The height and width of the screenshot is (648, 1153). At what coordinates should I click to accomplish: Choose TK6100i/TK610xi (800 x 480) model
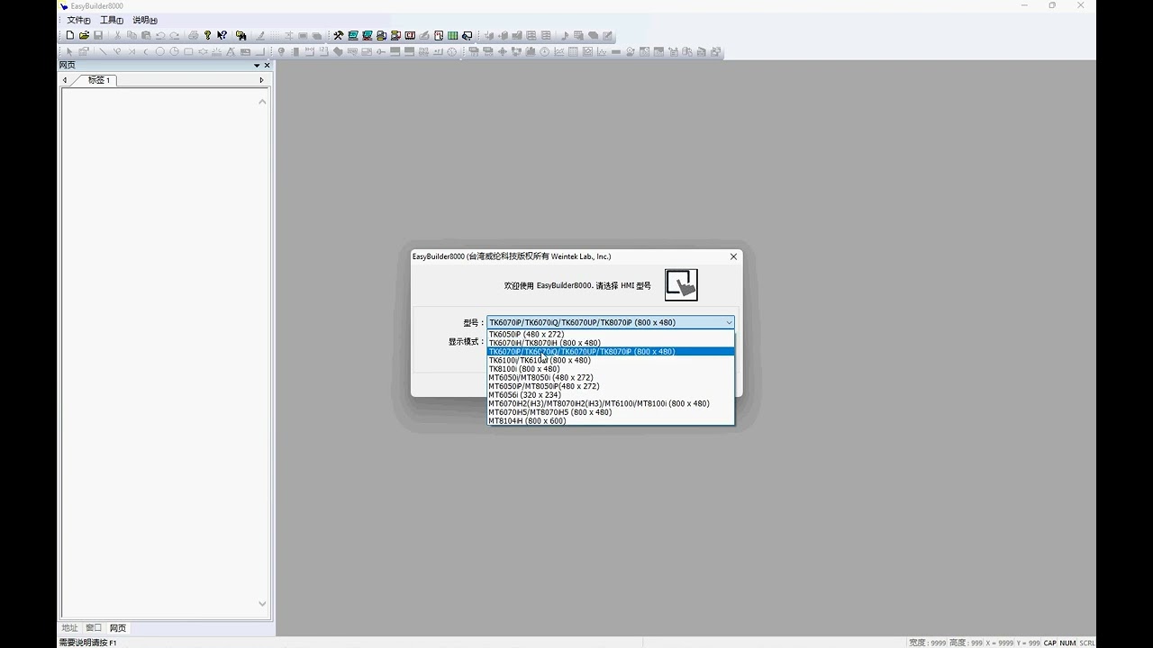coord(611,360)
